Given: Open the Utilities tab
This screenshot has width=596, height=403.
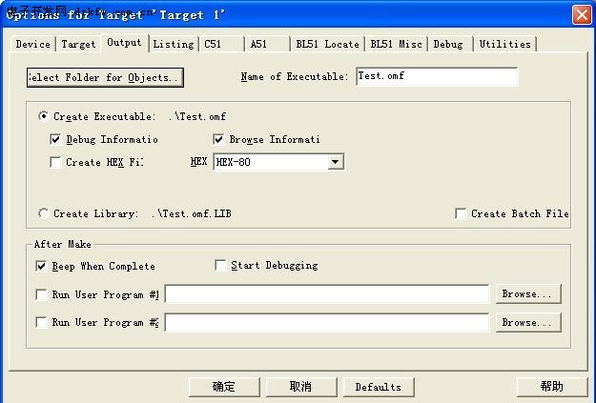Looking at the screenshot, I should point(504,44).
